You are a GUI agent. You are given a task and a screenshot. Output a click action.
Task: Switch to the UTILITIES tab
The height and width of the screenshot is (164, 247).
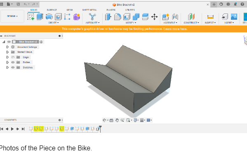[130, 10]
